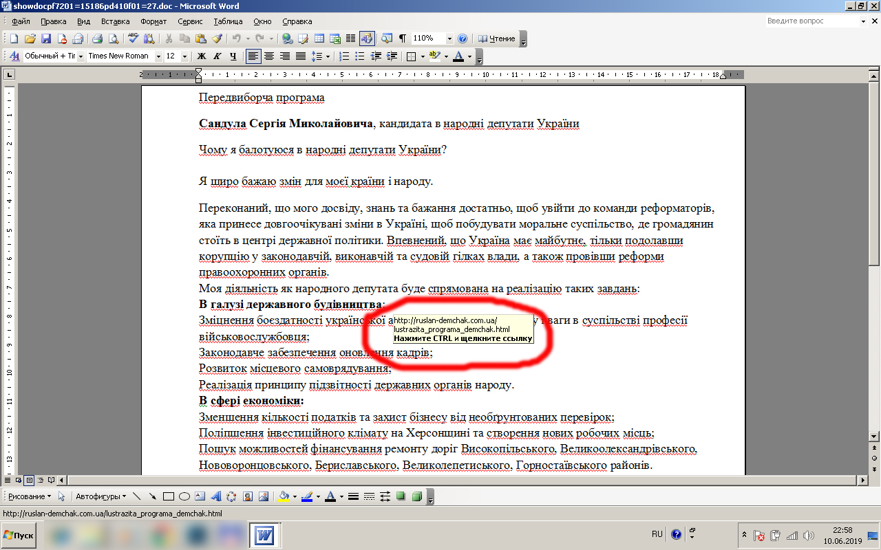Click the Select Browse Object round button
Viewport: 881px width, 550px height.
pos(874,458)
